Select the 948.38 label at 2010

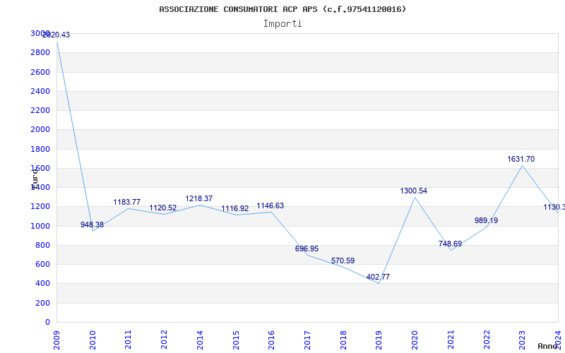point(92,225)
